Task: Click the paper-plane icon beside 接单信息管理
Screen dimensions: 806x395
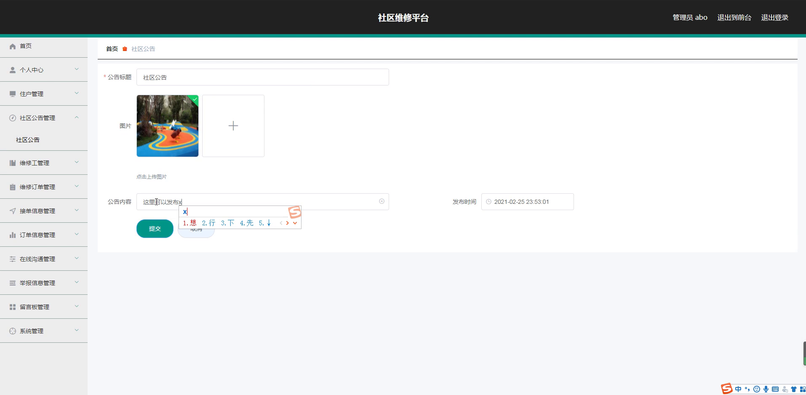Action: pos(13,211)
